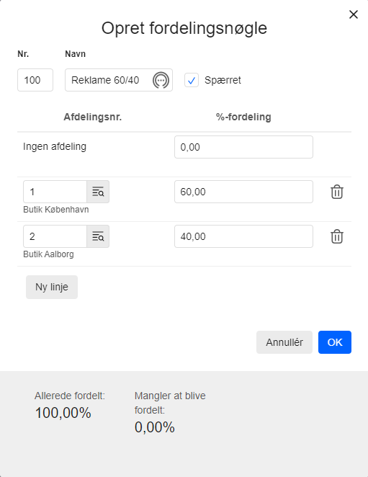Image resolution: width=368 pixels, height=477 pixels.
Task: Click the %-fordeling column header
Action: [x=243, y=117]
